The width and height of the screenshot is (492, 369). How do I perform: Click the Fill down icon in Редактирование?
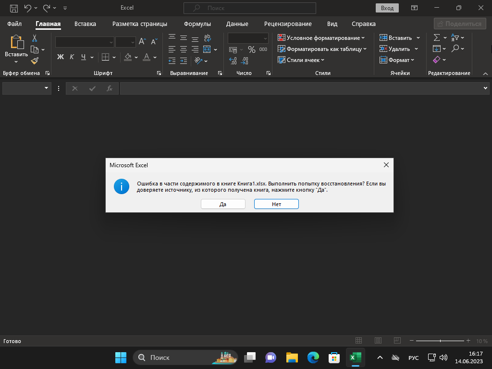[x=436, y=49]
